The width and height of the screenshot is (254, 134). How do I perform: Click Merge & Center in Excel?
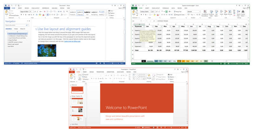tap(179, 15)
